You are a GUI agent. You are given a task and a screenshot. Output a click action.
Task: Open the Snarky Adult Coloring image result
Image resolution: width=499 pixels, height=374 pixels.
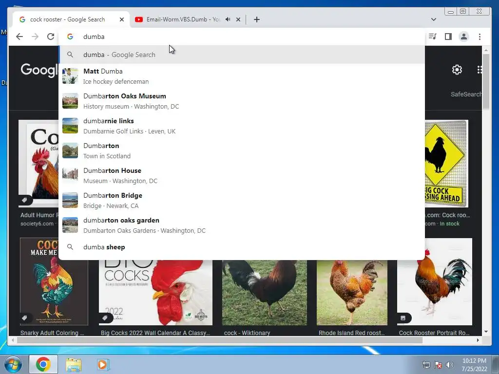(54, 281)
